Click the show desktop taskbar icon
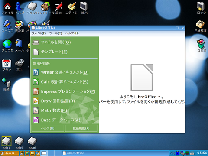Screen dimensions: 208x156 (22, 153)
